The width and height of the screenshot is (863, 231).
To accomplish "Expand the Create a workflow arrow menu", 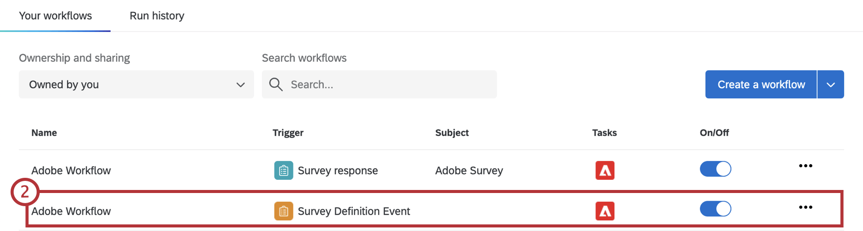I will click(831, 85).
